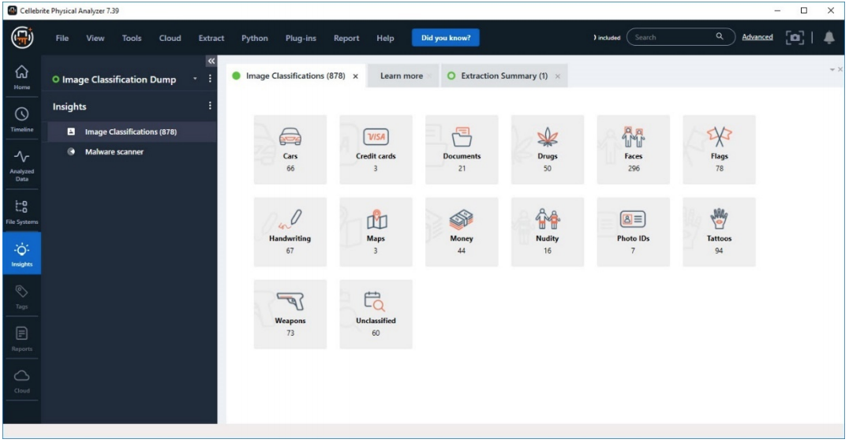Open the Tools menu
Viewport: 849px width, 443px height.
click(132, 38)
